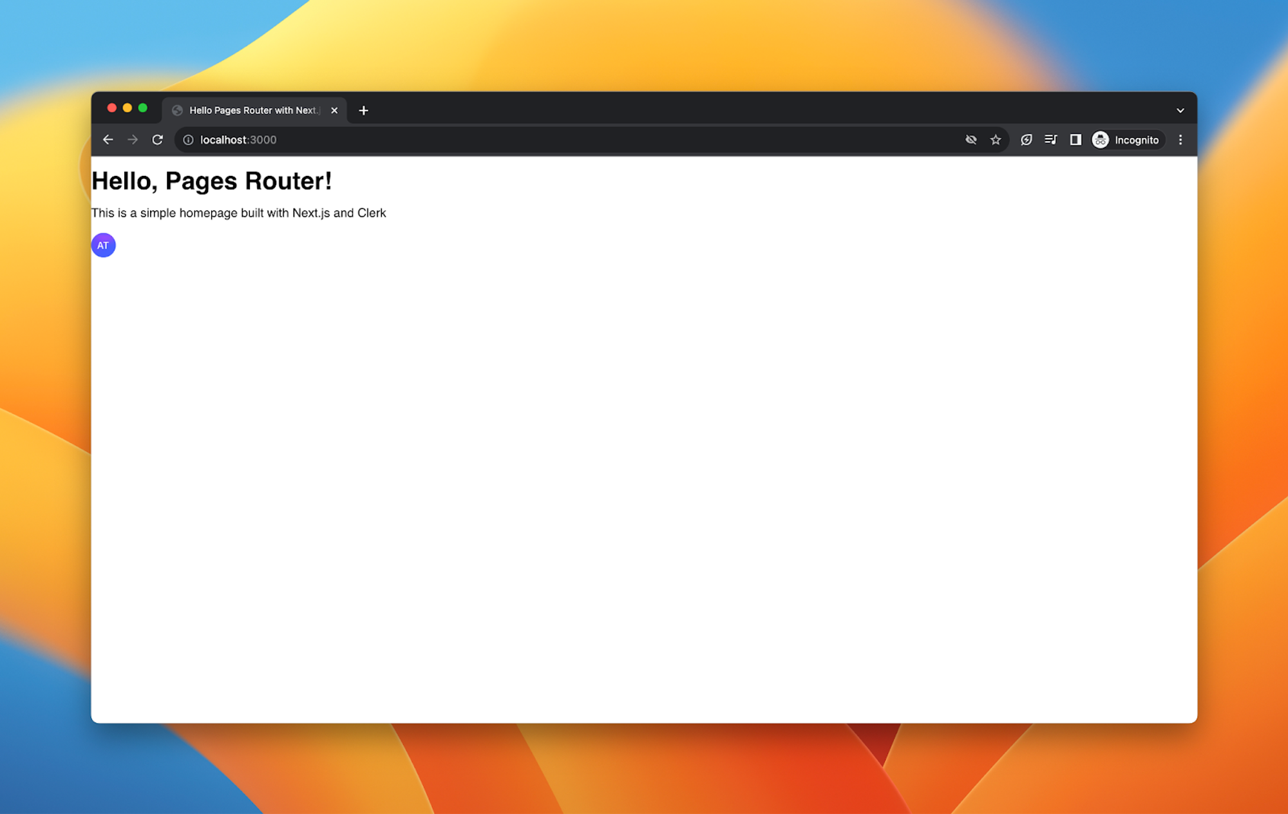Toggle the browser side panel
The width and height of the screenshot is (1288, 814).
click(1075, 140)
